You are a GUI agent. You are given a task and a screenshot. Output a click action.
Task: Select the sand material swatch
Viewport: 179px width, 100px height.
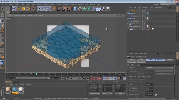(8, 90)
